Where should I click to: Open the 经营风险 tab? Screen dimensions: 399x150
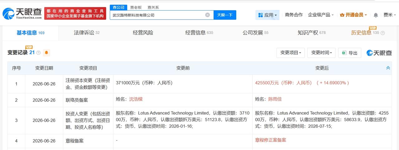[143, 33]
